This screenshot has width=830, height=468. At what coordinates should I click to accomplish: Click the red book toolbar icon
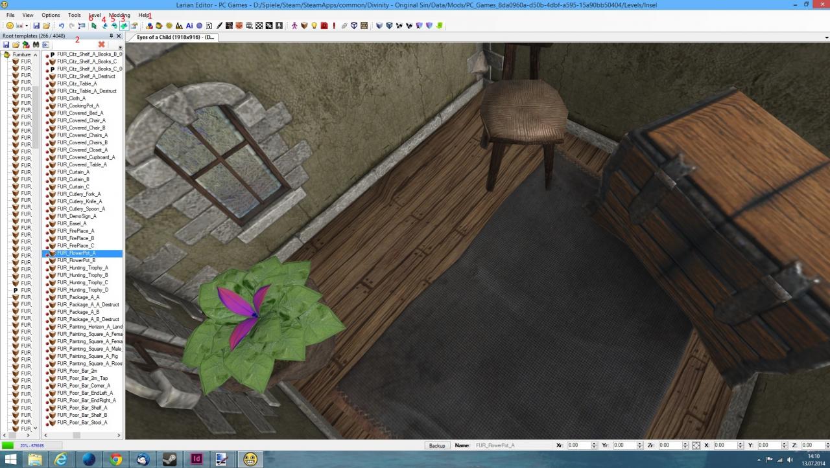click(x=324, y=26)
